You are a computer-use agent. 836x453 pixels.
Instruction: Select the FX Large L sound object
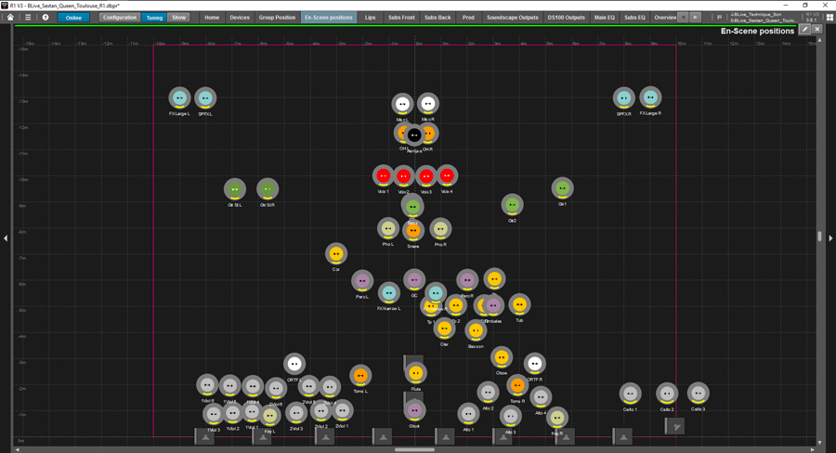click(x=179, y=98)
